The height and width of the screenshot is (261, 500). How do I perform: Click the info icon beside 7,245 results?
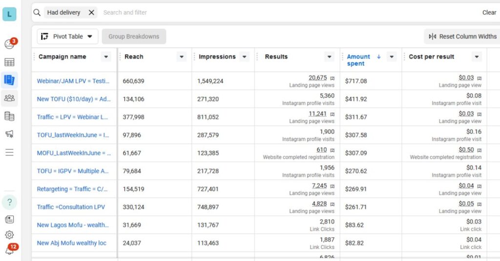click(x=332, y=186)
